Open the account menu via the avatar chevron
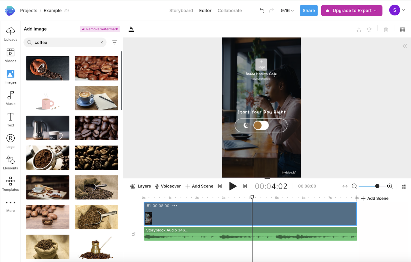Screen dimensions: 411x262 [x=403, y=10]
